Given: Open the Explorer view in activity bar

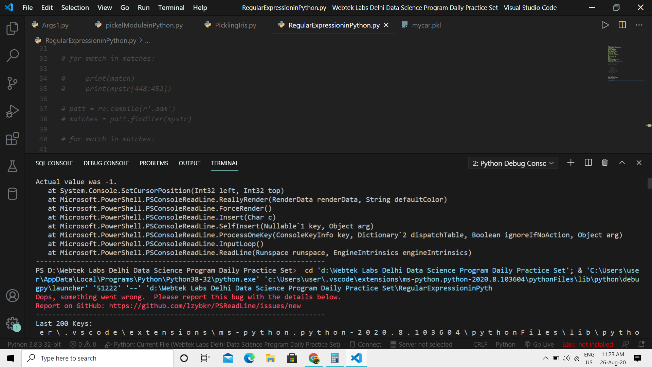Looking at the screenshot, I should (x=13, y=28).
